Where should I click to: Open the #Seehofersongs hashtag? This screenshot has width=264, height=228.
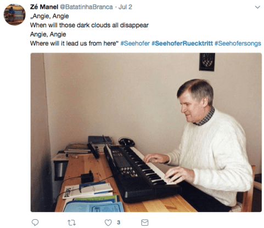pos(238,43)
